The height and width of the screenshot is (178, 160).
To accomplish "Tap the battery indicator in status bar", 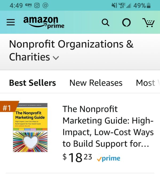I will pos(149,5).
